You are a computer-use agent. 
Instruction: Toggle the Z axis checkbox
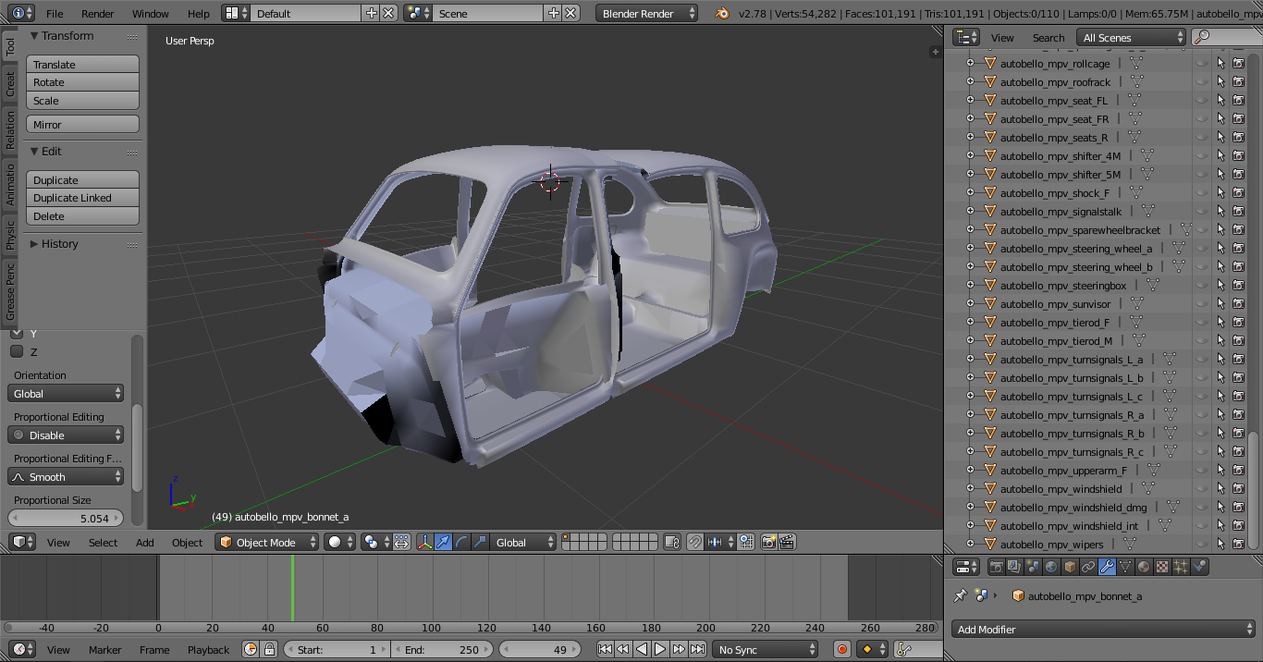coord(17,351)
